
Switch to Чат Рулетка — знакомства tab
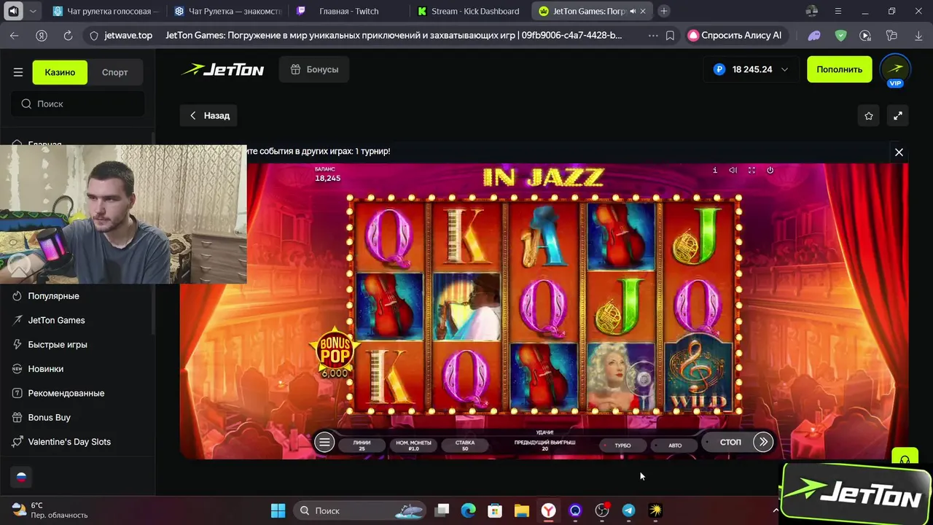point(227,11)
